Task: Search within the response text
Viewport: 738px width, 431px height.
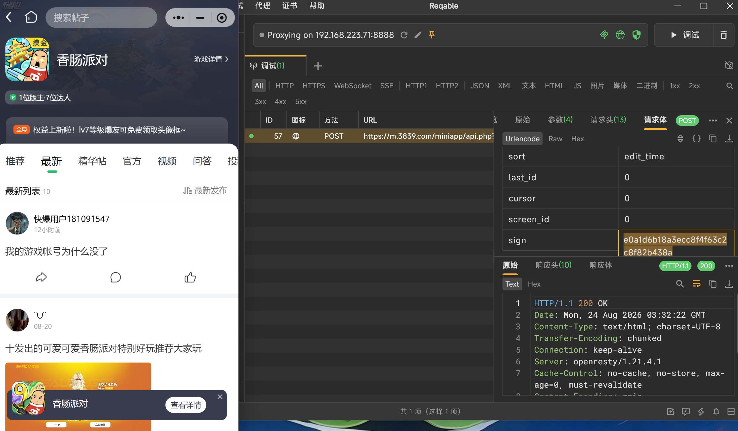Action: point(680,284)
